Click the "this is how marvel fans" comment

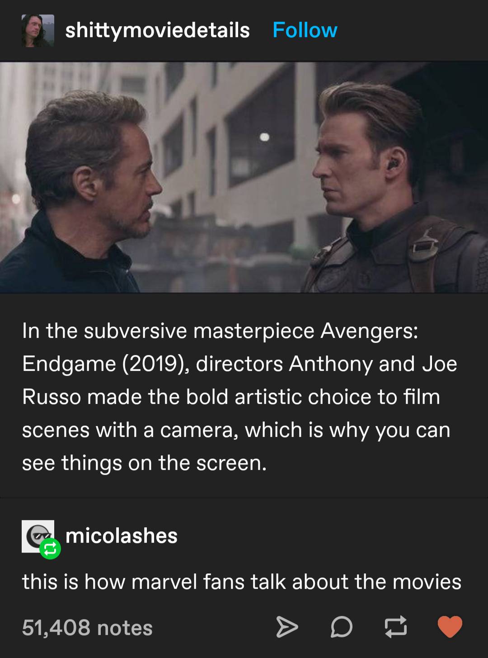242,582
